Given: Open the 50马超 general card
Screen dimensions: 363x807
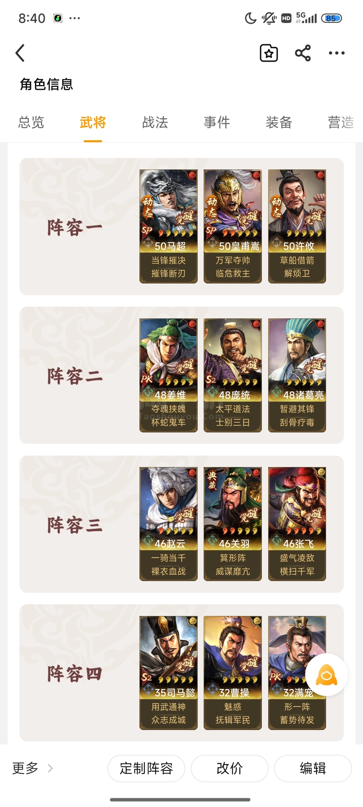Looking at the screenshot, I should pyautogui.click(x=168, y=226).
